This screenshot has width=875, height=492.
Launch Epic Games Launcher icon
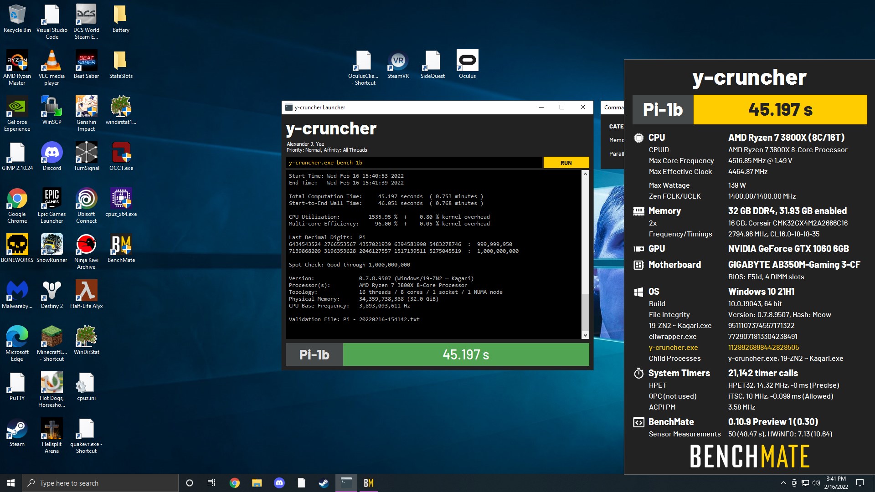tap(52, 206)
